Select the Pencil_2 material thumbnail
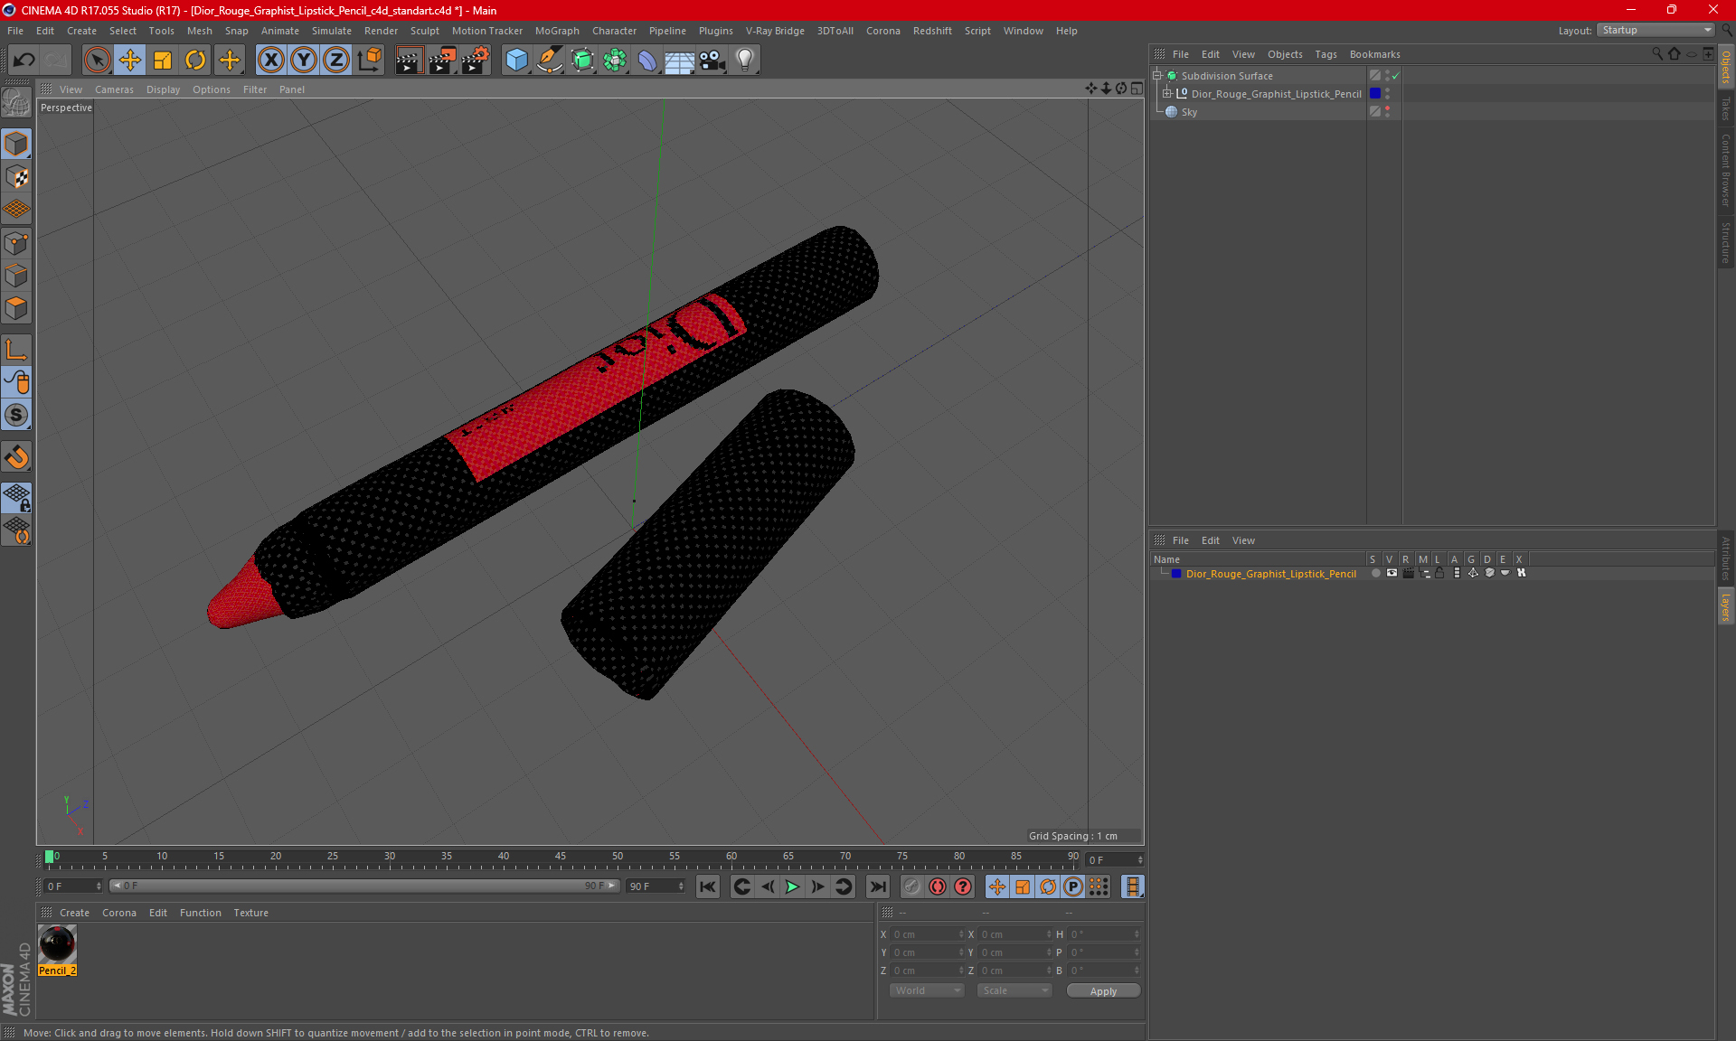 pos(57,944)
